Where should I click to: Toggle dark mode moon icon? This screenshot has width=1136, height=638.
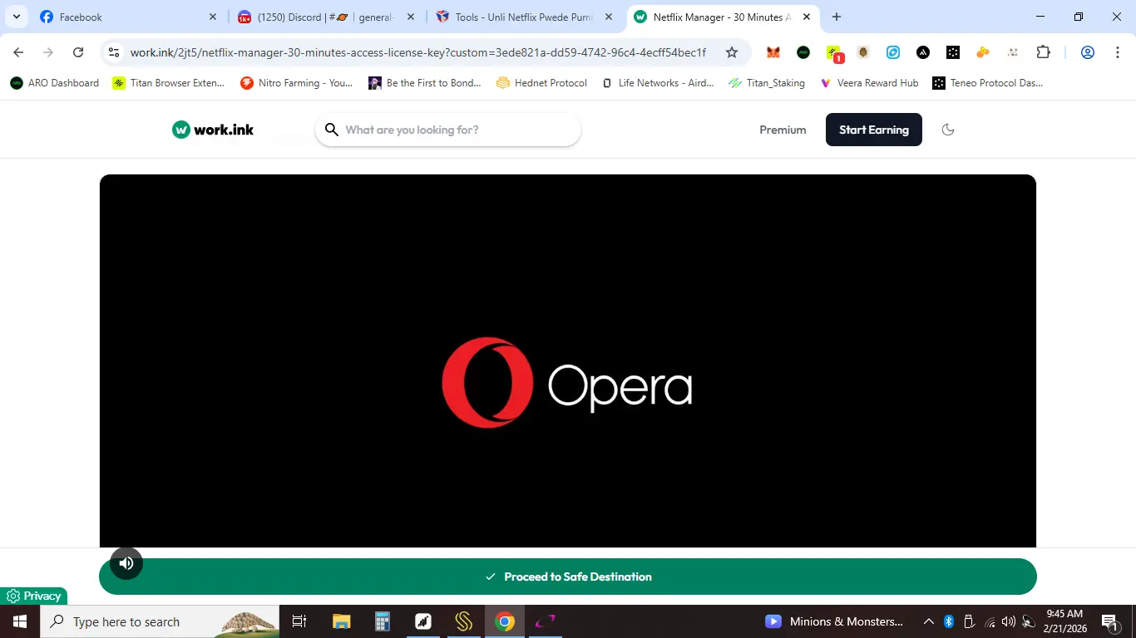(x=947, y=130)
